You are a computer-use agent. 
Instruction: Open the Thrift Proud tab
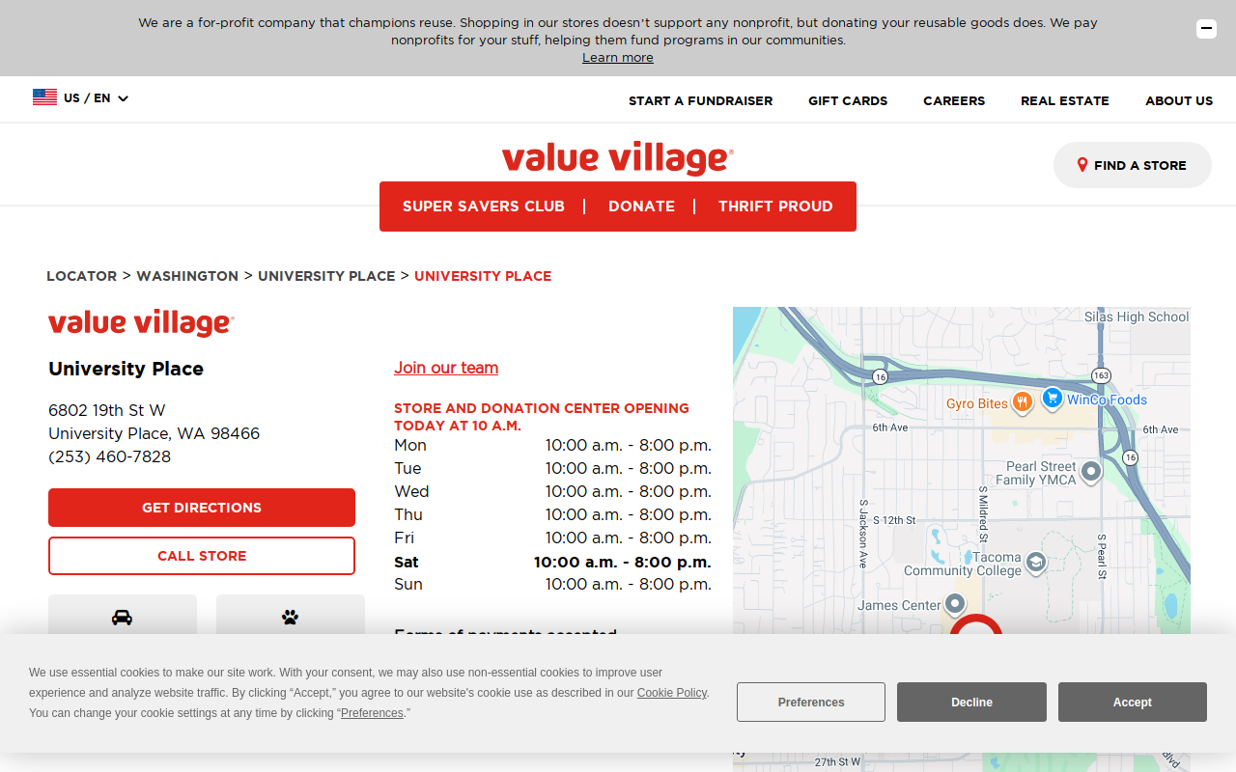pos(775,207)
